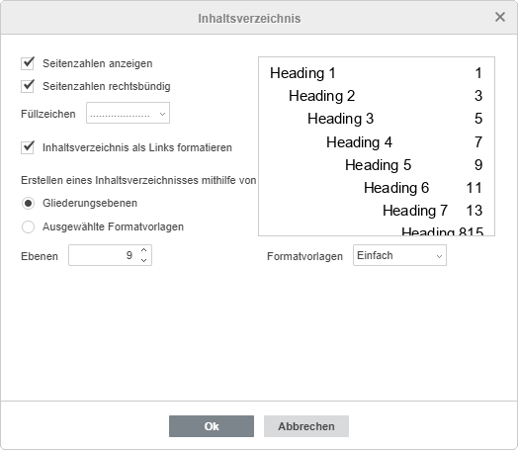Close the Inhaltsverzeichnis dialog with the X

click(500, 17)
